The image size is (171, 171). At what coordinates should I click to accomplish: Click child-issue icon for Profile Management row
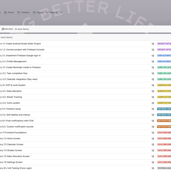click(x=153, y=62)
